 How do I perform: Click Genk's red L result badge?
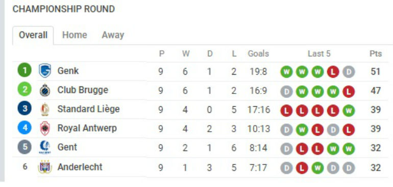[333, 72]
